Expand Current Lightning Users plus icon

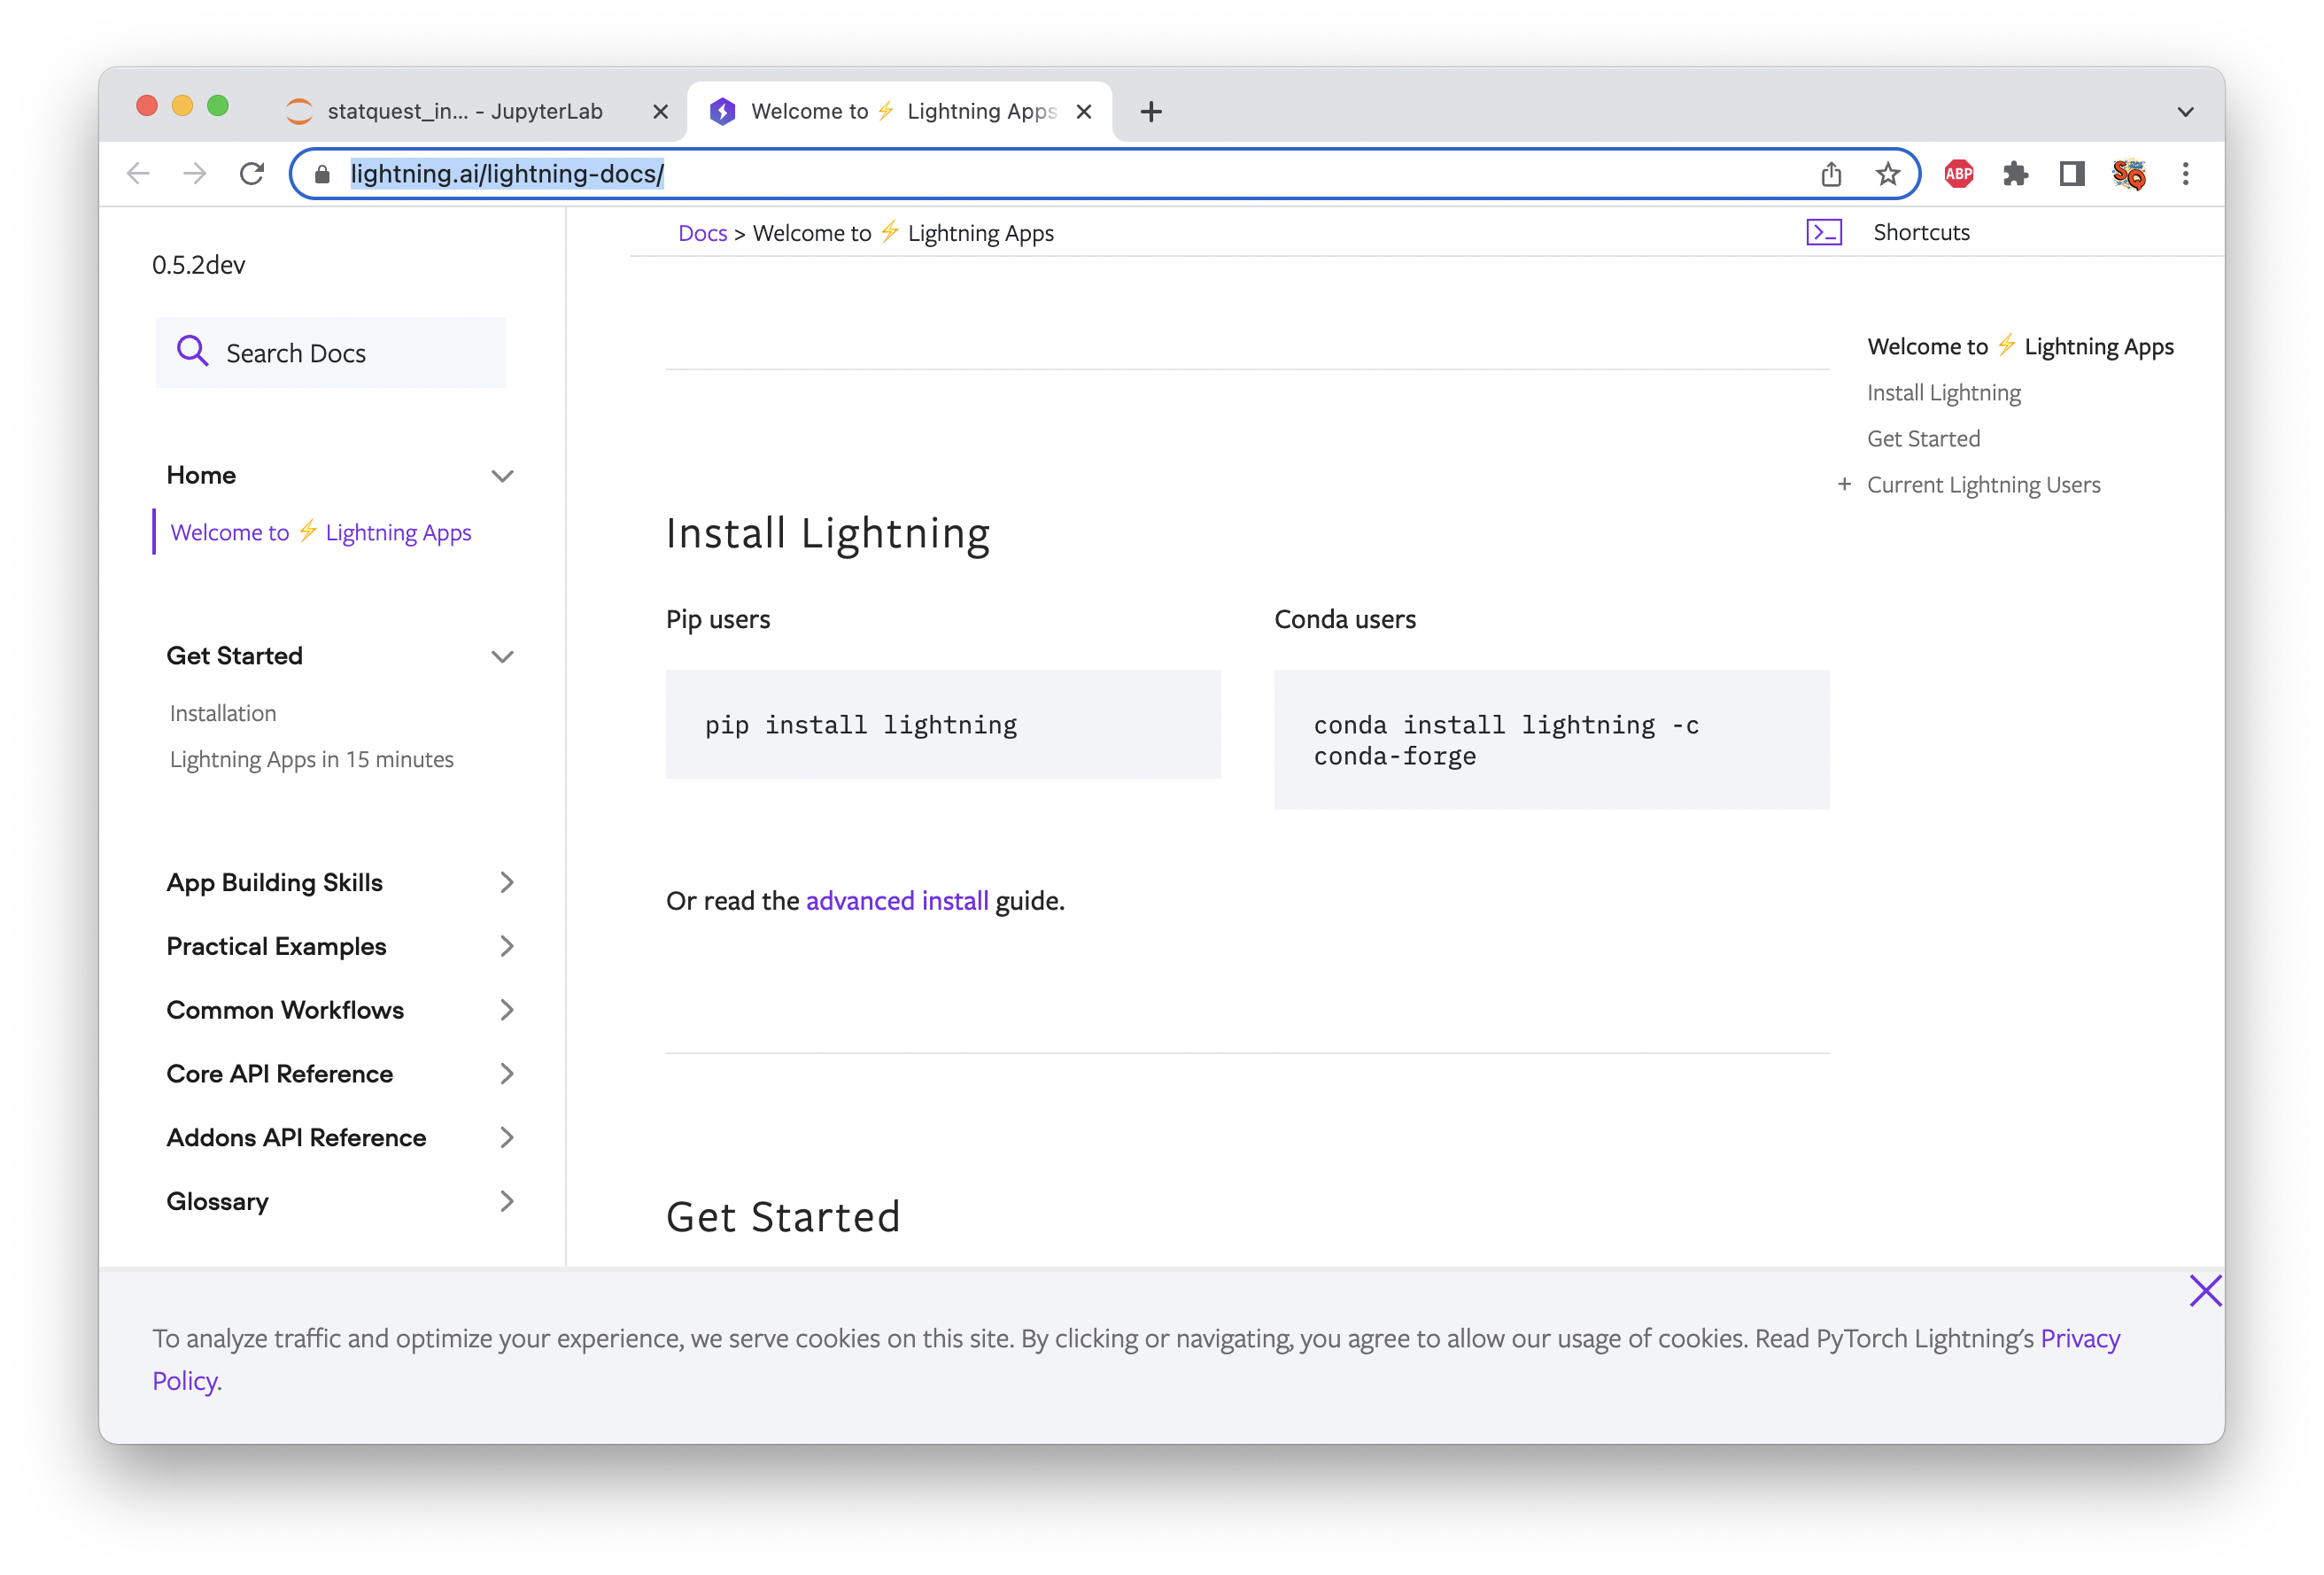click(1844, 484)
